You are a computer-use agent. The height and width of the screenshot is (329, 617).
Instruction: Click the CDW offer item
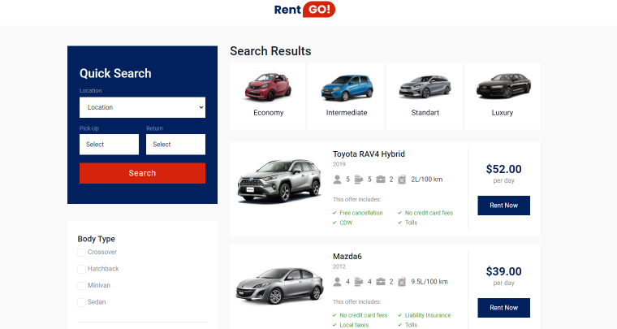pos(346,223)
